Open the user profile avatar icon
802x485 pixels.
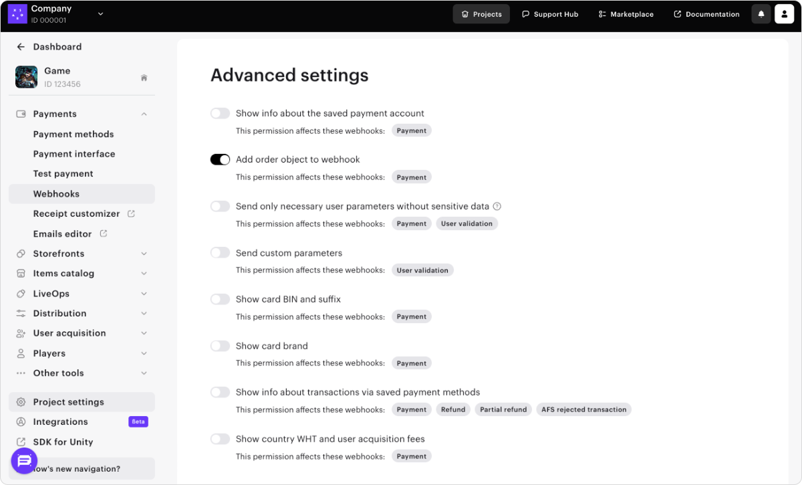[784, 14]
